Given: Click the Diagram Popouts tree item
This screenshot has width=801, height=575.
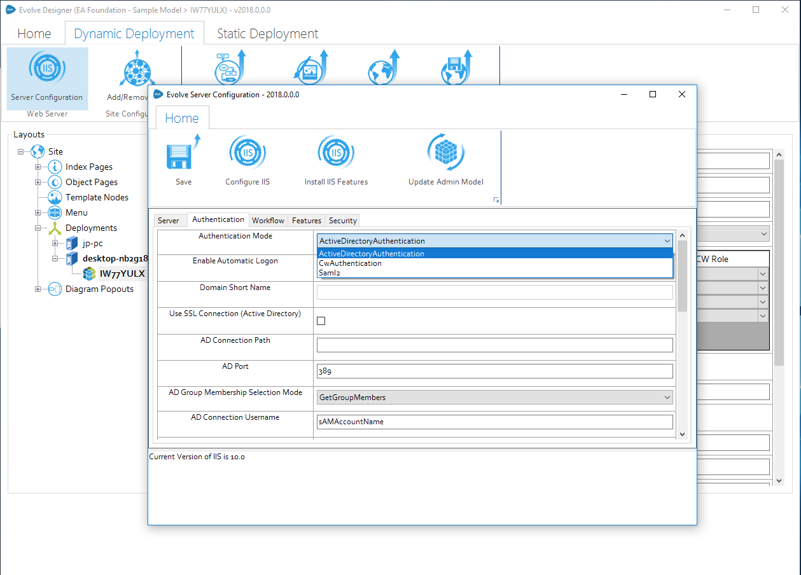Looking at the screenshot, I should tap(99, 289).
